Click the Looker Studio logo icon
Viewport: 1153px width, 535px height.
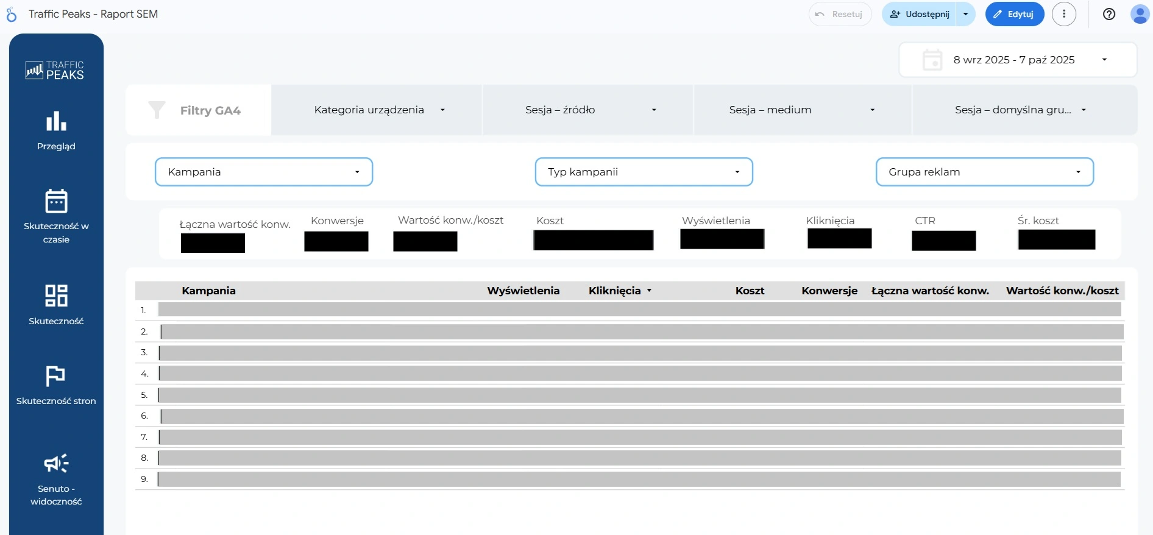point(12,15)
